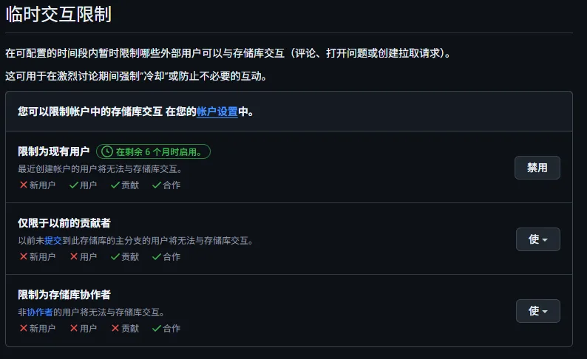The image size is (587, 359).
Task: Click the 禁用 button to disable the limit
Action: (x=537, y=168)
